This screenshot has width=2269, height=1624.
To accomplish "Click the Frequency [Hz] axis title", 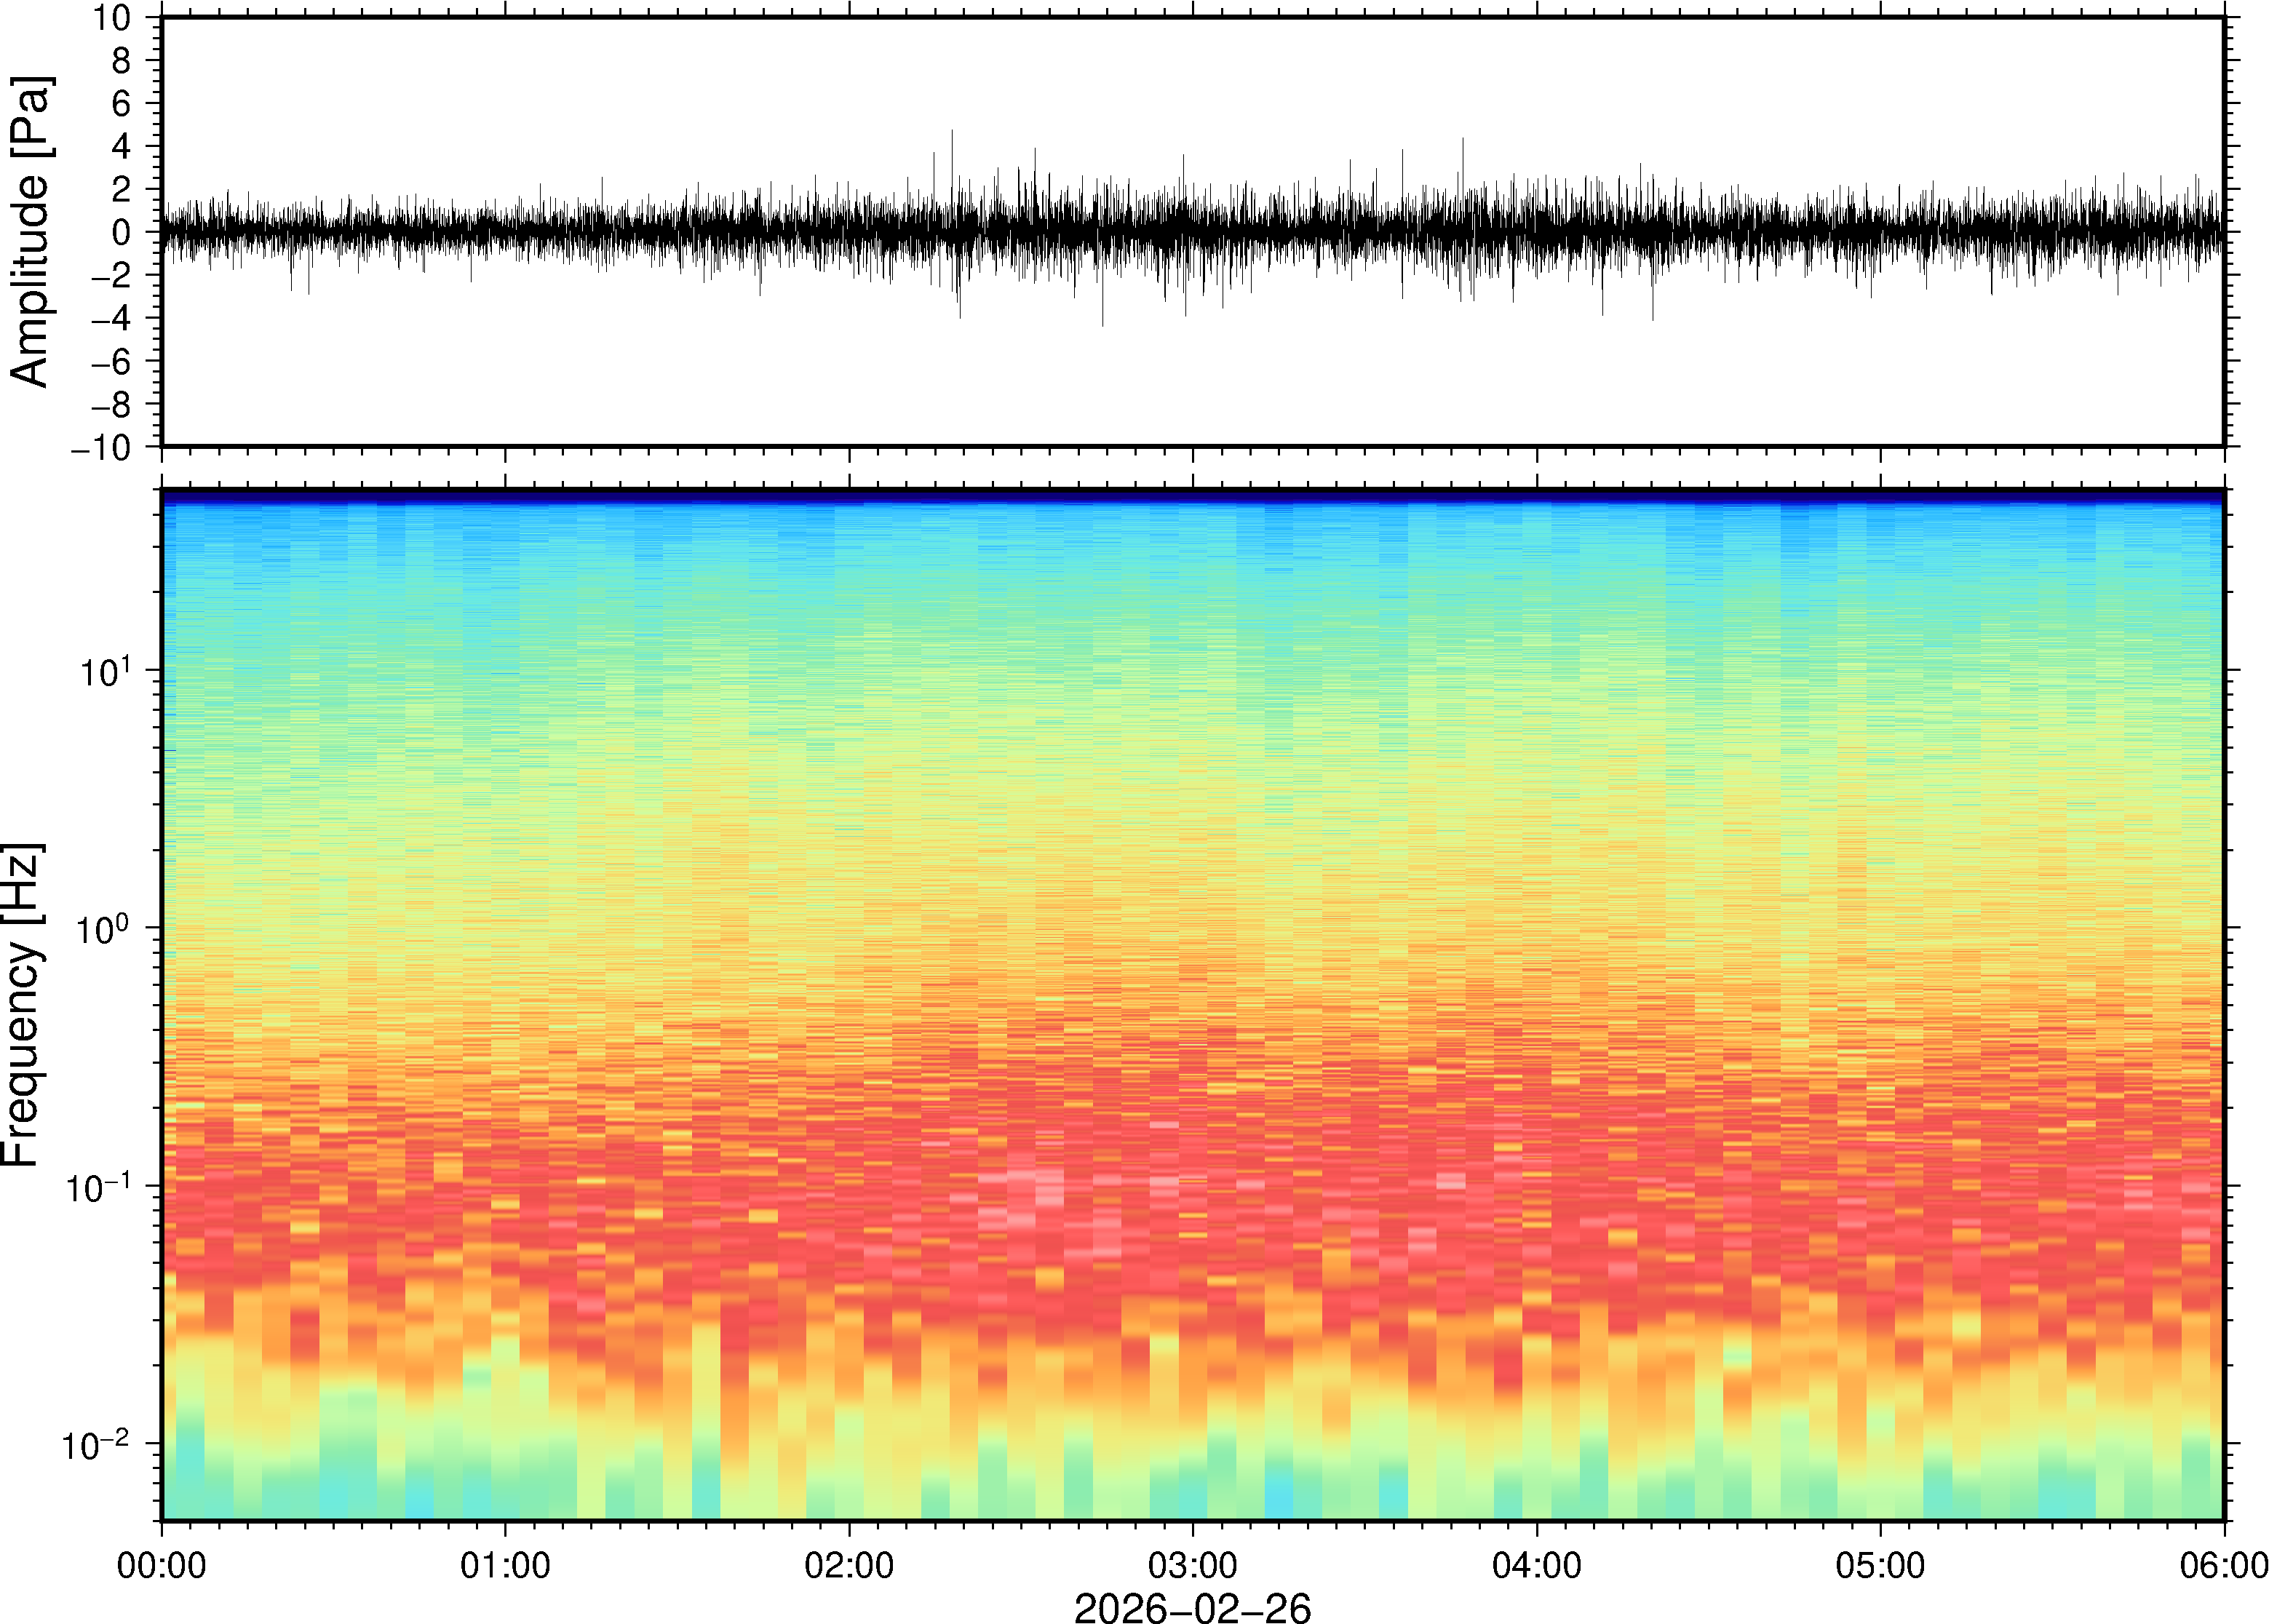I will [x=22, y=1005].
